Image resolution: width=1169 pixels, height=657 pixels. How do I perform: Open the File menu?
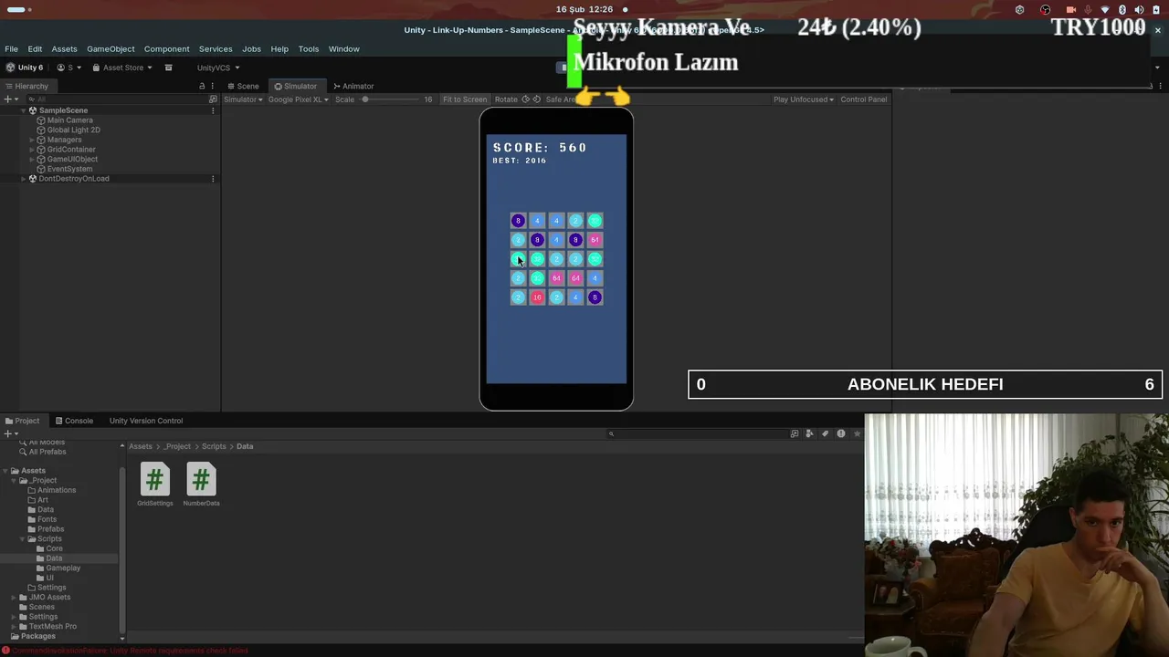[x=11, y=48]
